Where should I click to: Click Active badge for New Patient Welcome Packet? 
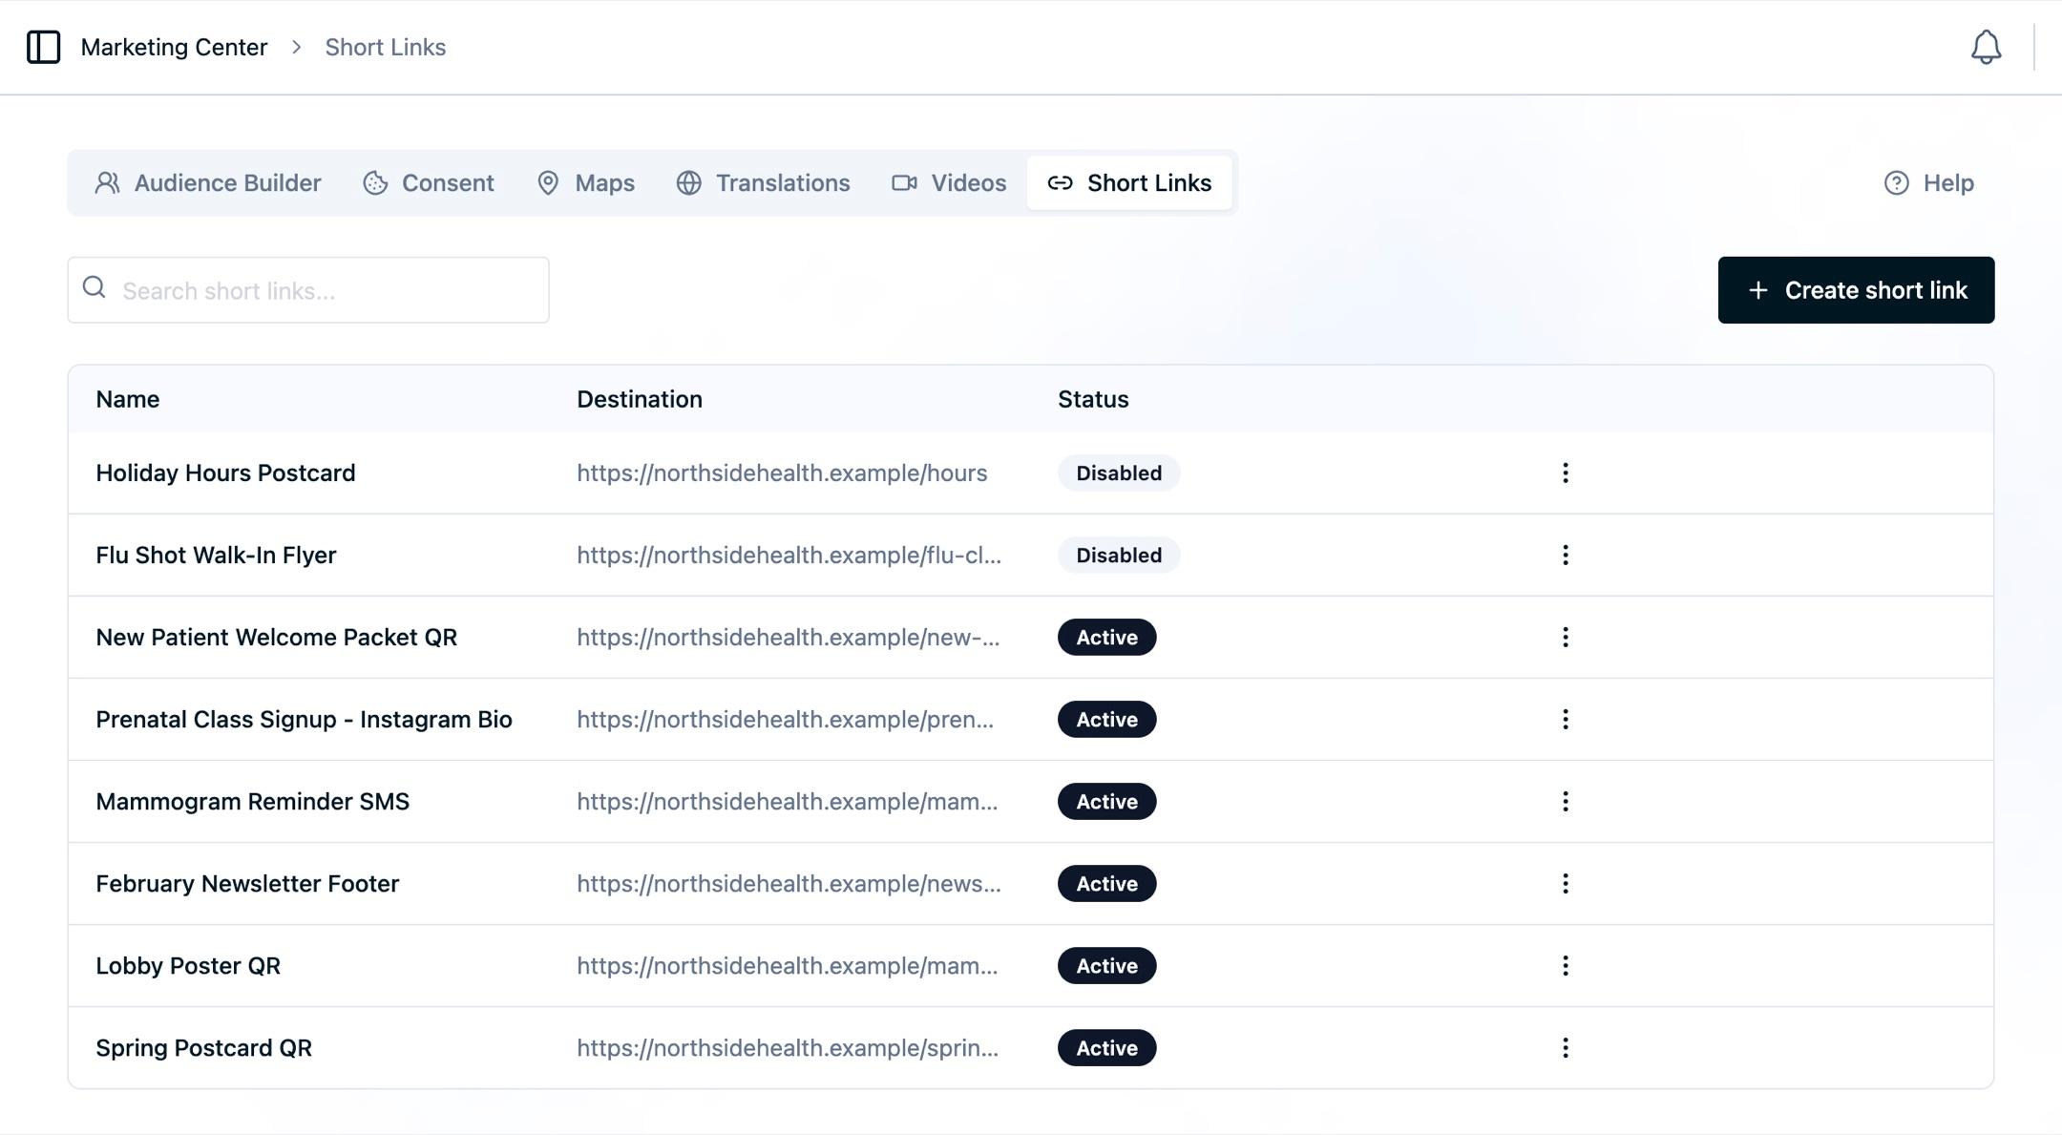pos(1107,638)
